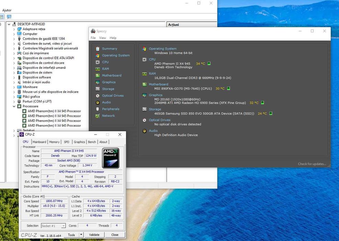This screenshot has height=241, width=339.
Task: Click the Speccy app icon in title bar
Action: (x=93, y=31)
